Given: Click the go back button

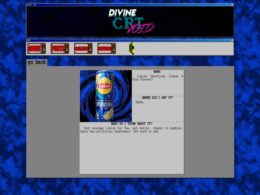Looking at the screenshot, I should click(37, 63).
